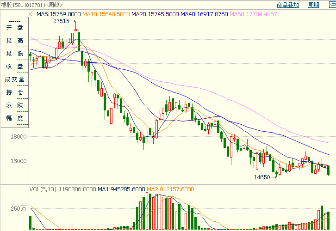Image resolution: width=336 pixels, height=231 pixels.
Task: Open the 商品叠加 overlay link
Action: (287, 5)
